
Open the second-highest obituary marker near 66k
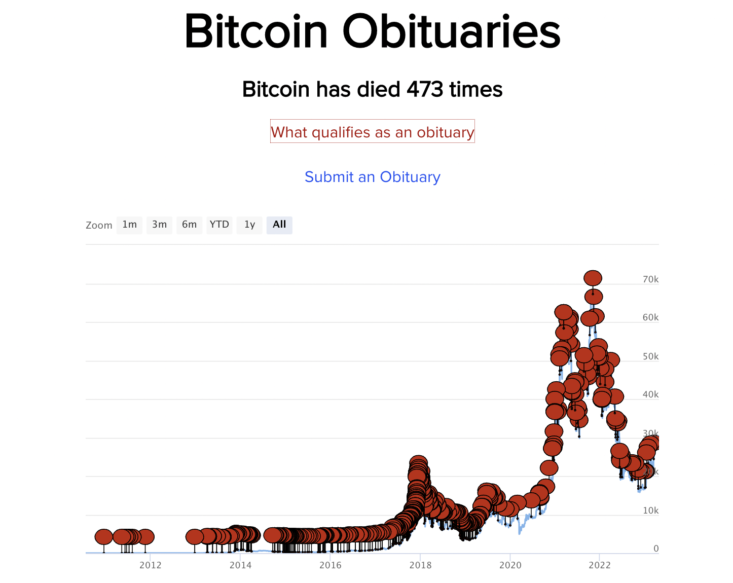pos(594,297)
